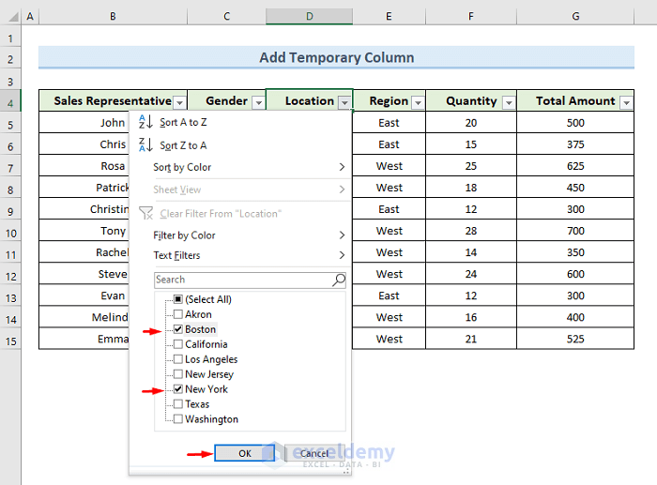Open the Gender column filter arrow
657x485 pixels.
(258, 102)
